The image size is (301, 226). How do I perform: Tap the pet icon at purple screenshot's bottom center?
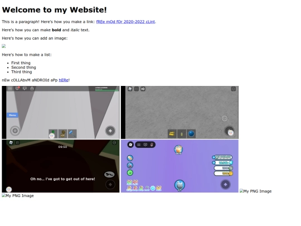[x=179, y=185]
